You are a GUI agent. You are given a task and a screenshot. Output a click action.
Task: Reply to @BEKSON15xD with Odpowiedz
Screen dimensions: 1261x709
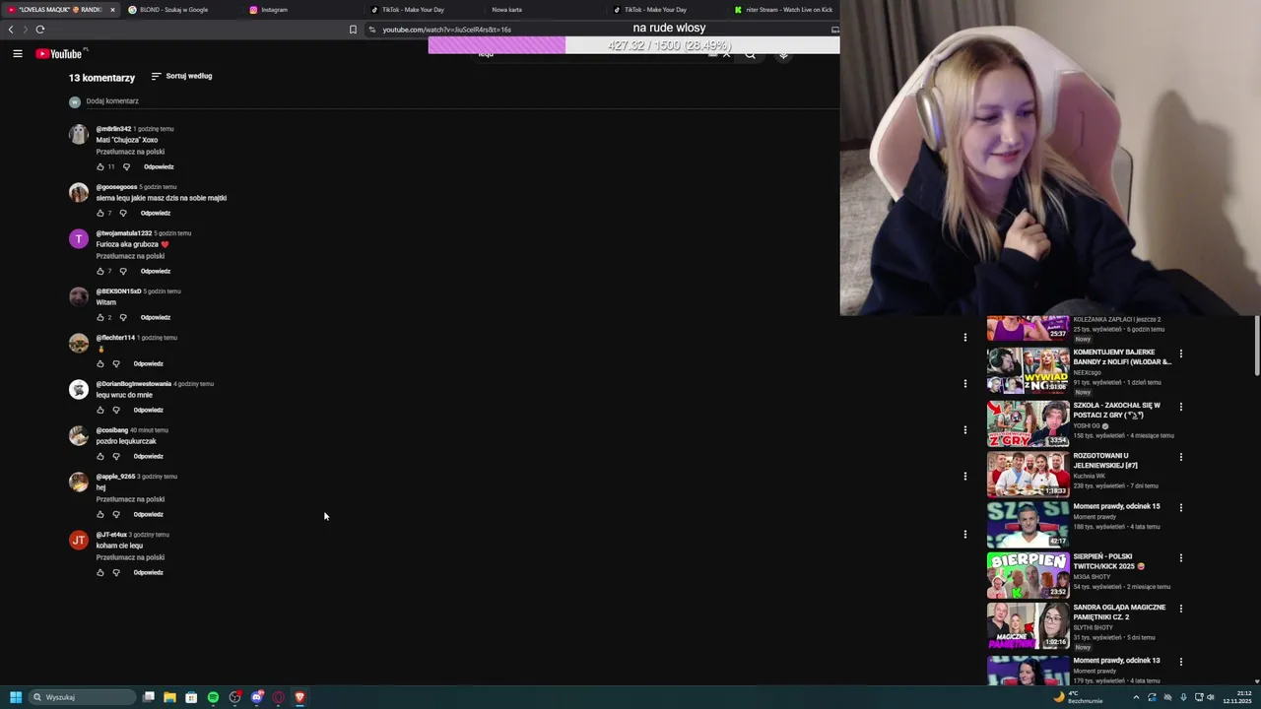[x=156, y=317]
